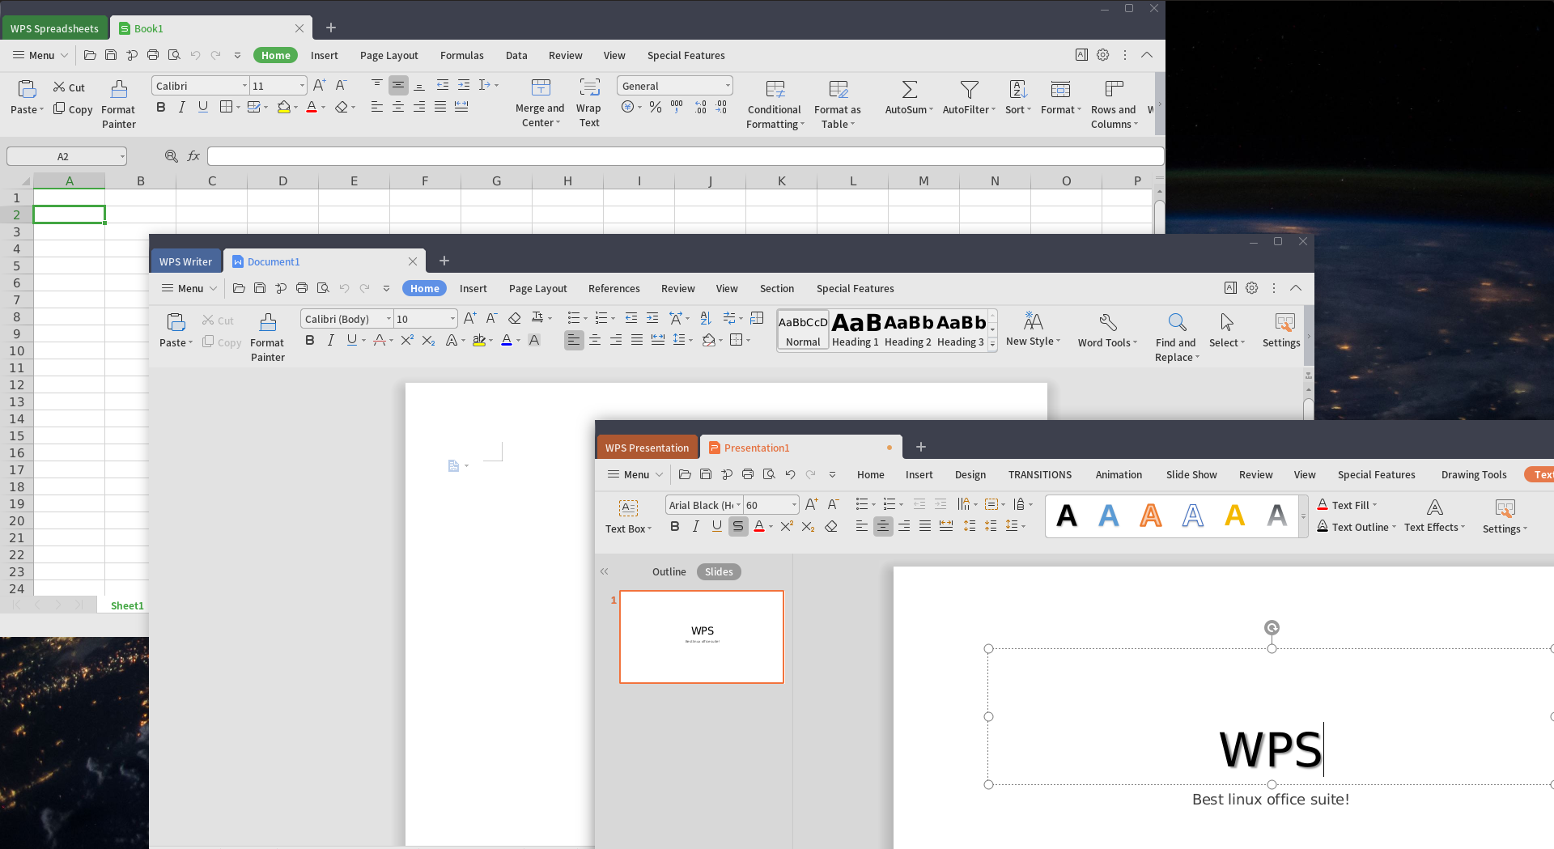Click insert function fx icon in Spreadsheets
This screenshot has width=1554, height=849.
(x=193, y=156)
